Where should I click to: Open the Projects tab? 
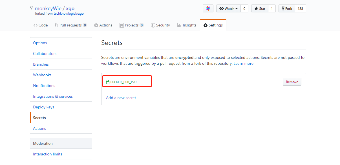point(131,25)
